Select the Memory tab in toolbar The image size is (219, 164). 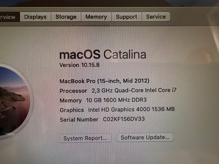click(96, 17)
